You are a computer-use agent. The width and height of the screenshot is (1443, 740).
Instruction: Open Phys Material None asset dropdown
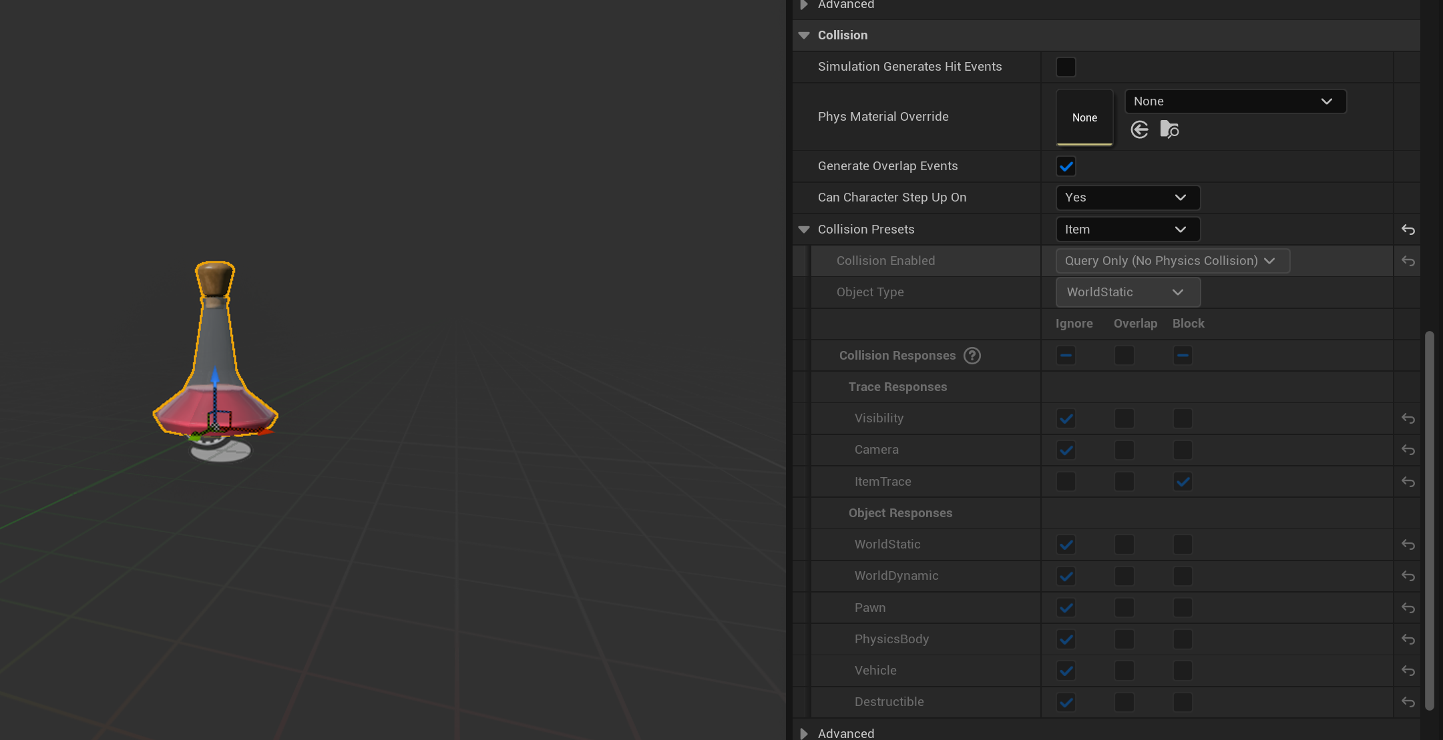tap(1235, 101)
